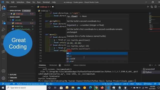Open the Go menu
Screen dimensions: 160x90
(34, 2)
